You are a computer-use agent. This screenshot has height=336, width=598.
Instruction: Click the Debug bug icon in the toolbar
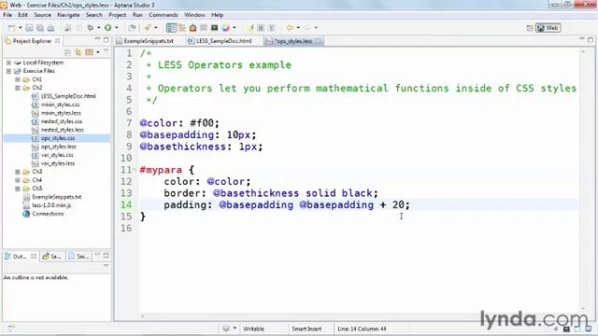pos(91,27)
